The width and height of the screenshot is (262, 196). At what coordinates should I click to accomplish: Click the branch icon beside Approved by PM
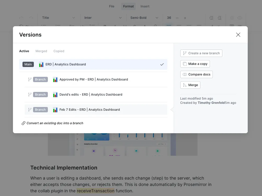pos(30,79)
